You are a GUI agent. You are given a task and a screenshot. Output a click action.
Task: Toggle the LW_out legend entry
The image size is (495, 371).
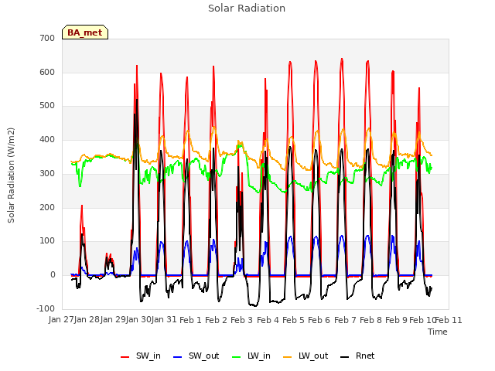[306, 356]
